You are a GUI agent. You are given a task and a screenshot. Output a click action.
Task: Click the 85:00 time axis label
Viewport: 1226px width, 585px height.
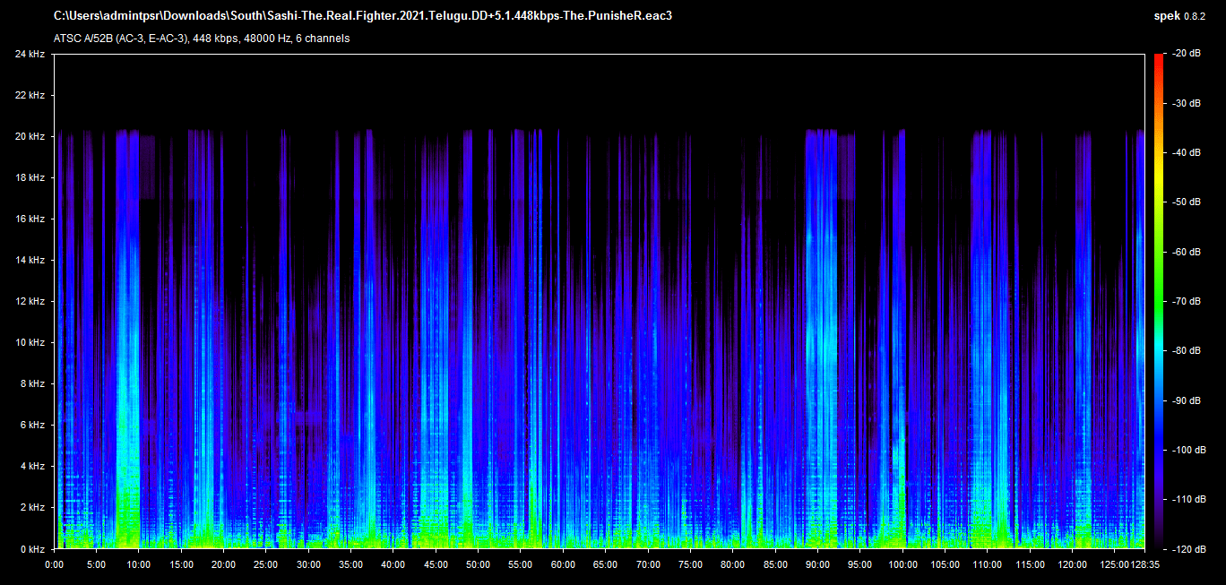(775, 564)
